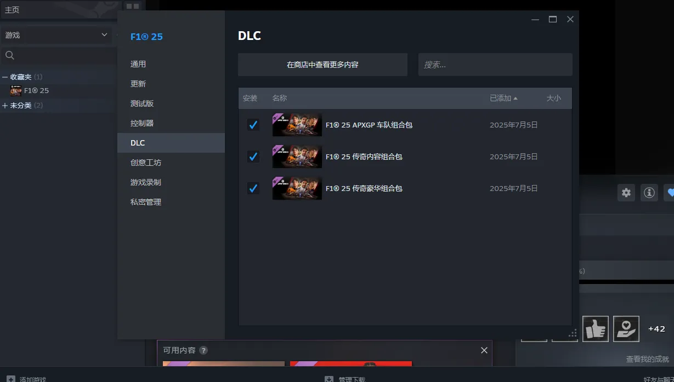This screenshot has height=382, width=674.
Task: Click the grid view icon beside 主页
Action: 132,7
